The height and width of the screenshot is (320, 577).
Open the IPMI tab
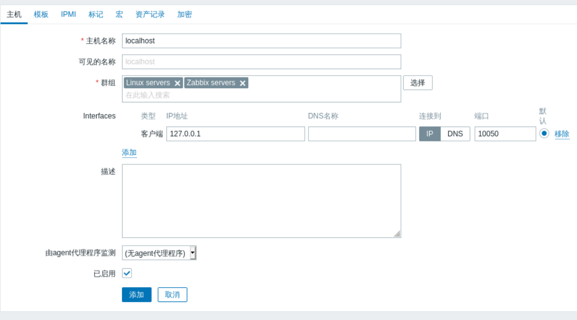pyautogui.click(x=69, y=14)
